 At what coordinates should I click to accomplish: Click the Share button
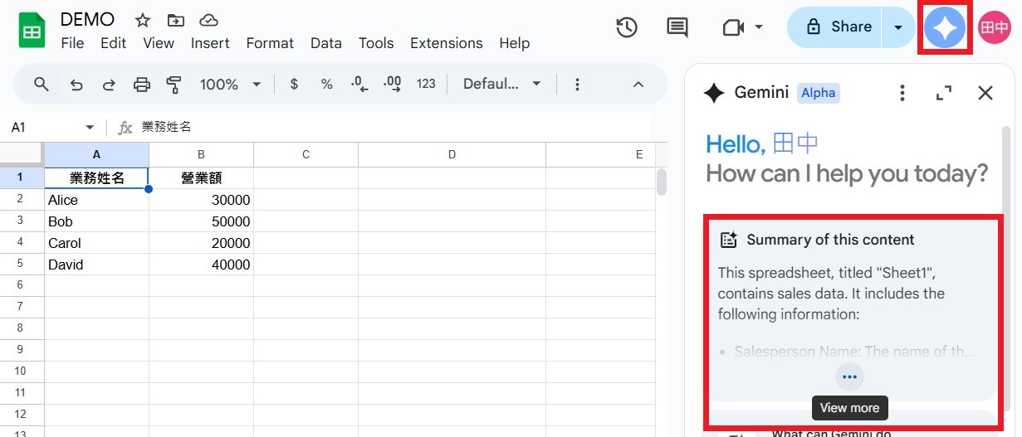(x=839, y=27)
